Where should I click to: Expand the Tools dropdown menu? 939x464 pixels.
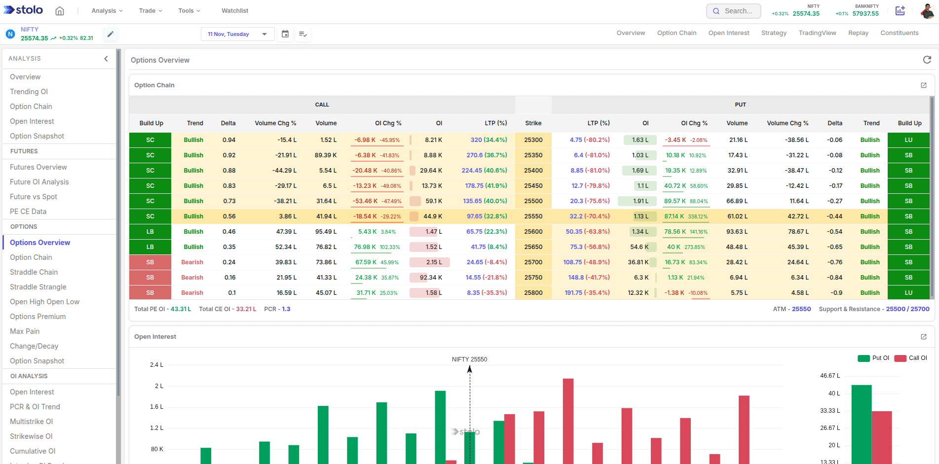click(x=189, y=10)
